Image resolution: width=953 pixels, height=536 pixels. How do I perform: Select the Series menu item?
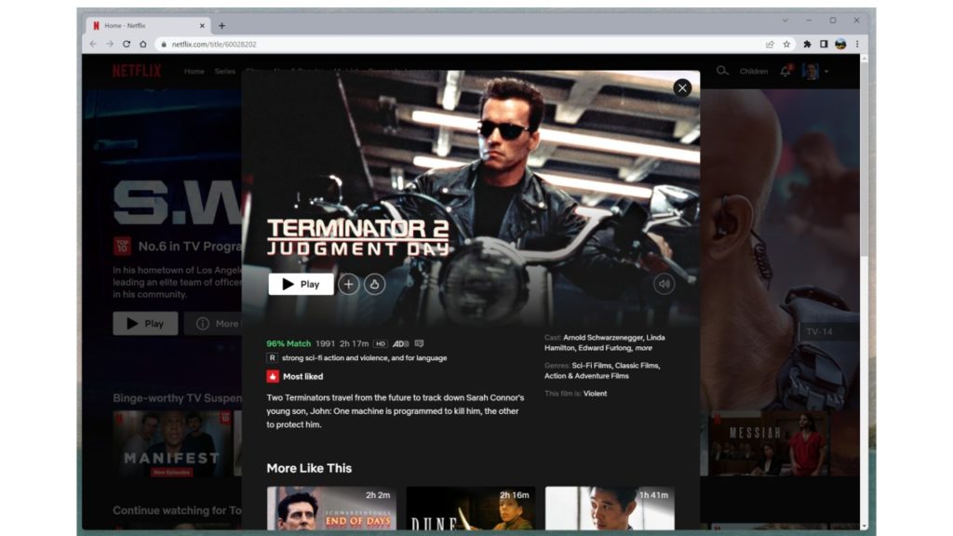point(224,71)
